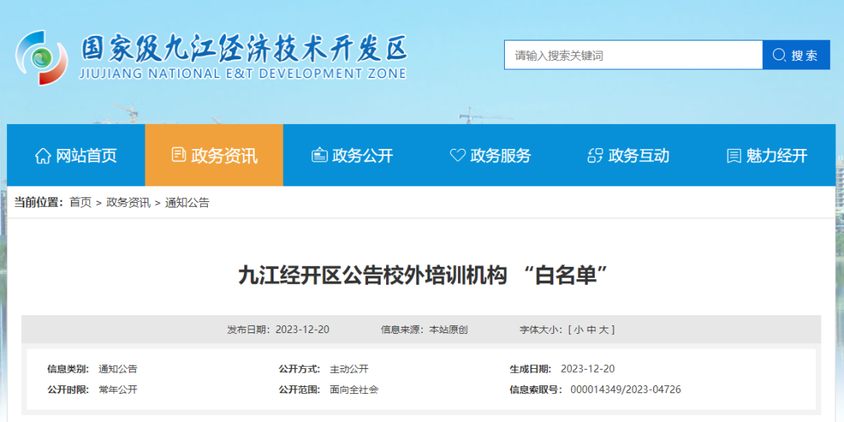The width and height of the screenshot is (844, 422).
Task: Click the article title 九江经开区公告校外培训机构
Action: 373,276
